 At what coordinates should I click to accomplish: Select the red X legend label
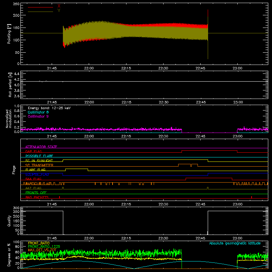point(59,6)
